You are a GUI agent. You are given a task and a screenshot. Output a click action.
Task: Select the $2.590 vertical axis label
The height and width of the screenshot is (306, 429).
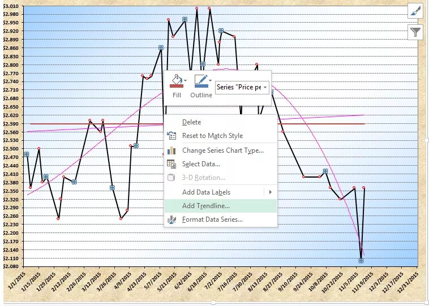(11, 124)
